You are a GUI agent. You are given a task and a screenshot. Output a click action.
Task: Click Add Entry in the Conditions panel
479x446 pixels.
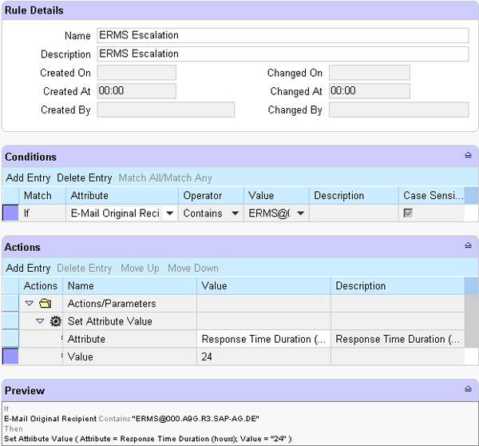click(28, 177)
